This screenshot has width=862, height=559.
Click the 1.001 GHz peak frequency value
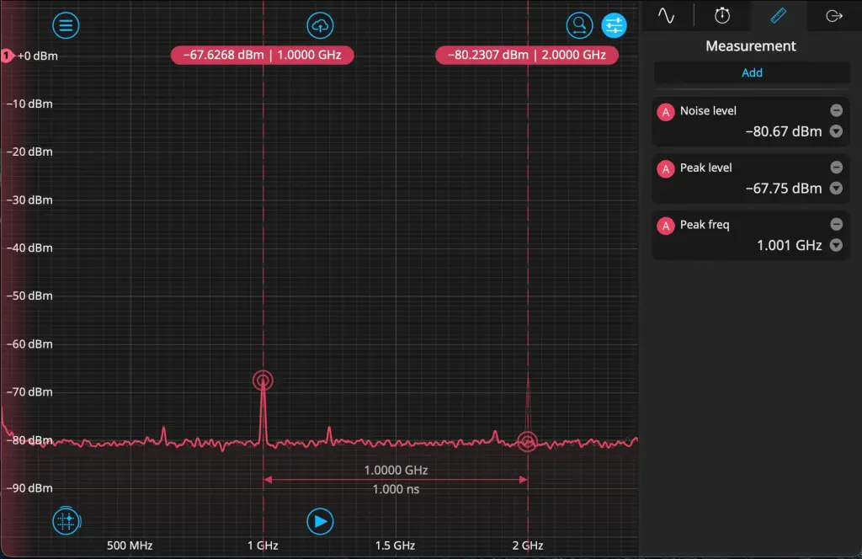790,245
